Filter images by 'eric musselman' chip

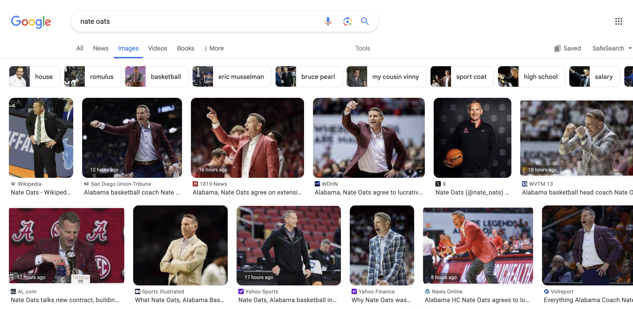click(x=232, y=77)
